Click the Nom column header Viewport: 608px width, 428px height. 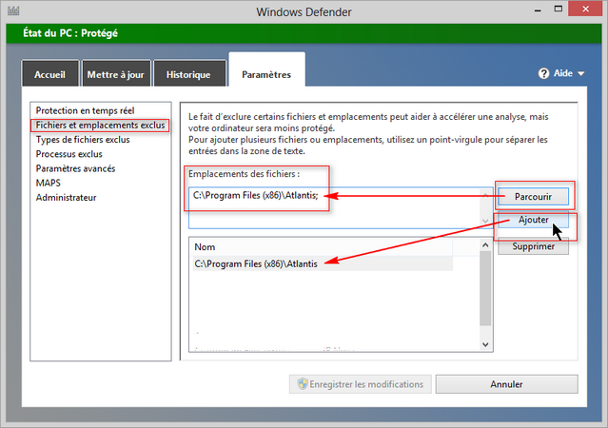pyautogui.click(x=321, y=247)
